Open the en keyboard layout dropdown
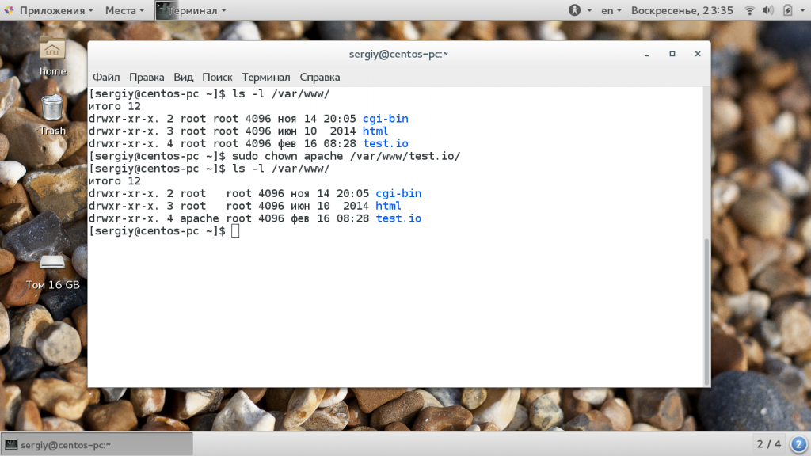811x456 pixels. pyautogui.click(x=611, y=10)
